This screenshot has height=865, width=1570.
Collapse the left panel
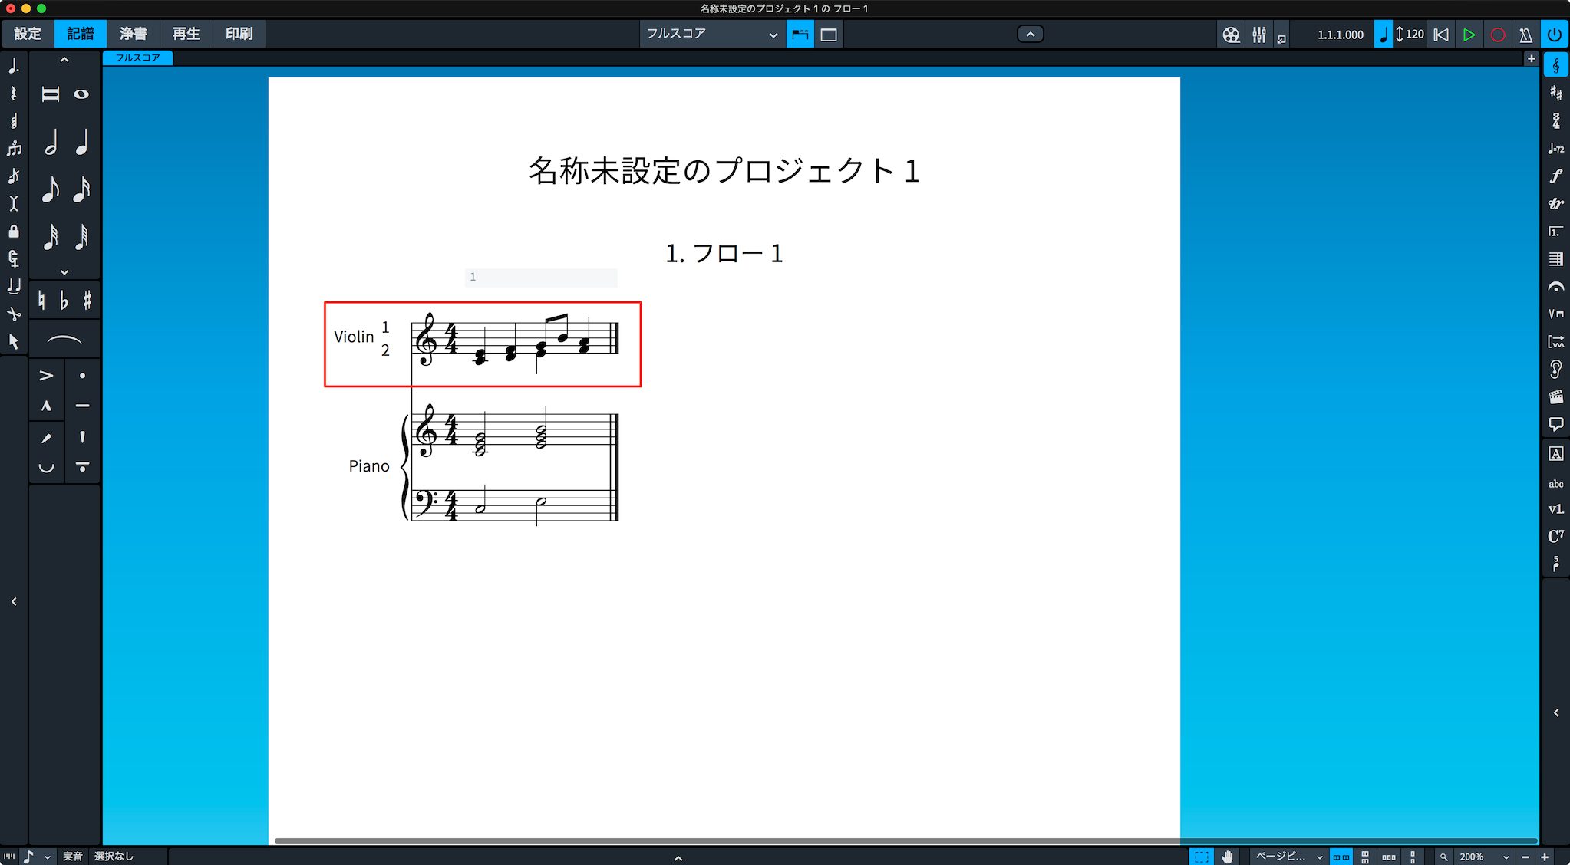coord(14,602)
